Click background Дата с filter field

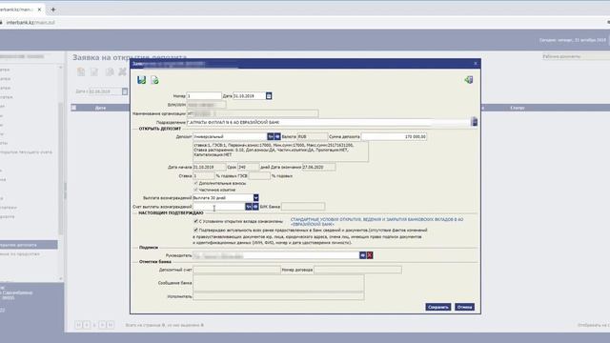tap(105, 91)
